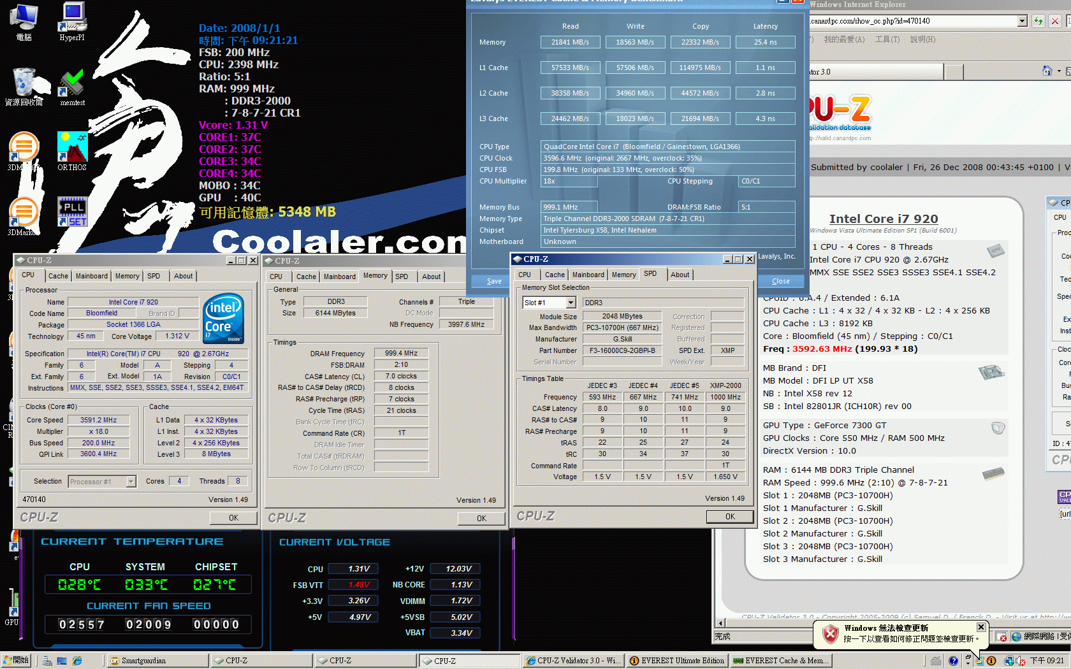Click Save in the EVEREST benchmark window
Screen dimensions: 1071x669
point(495,281)
